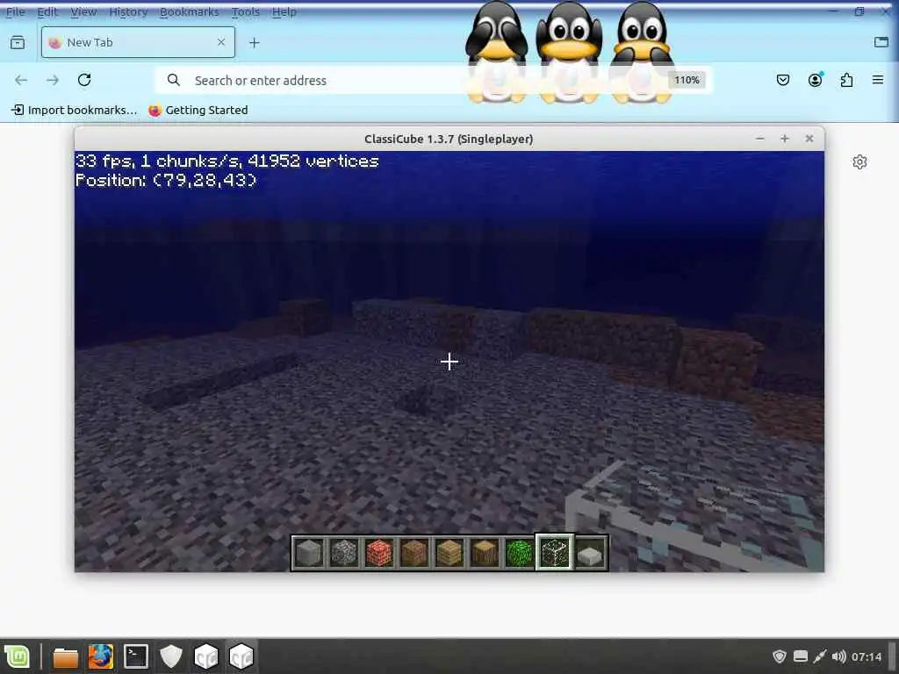Open the Firefox hamburger application menu
Image resolution: width=899 pixels, height=674 pixels.
pos(878,80)
